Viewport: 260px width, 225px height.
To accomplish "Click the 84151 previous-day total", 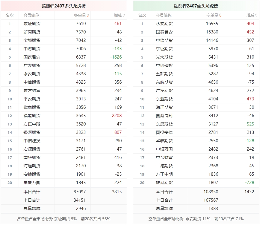I will (x=80, y=200).
